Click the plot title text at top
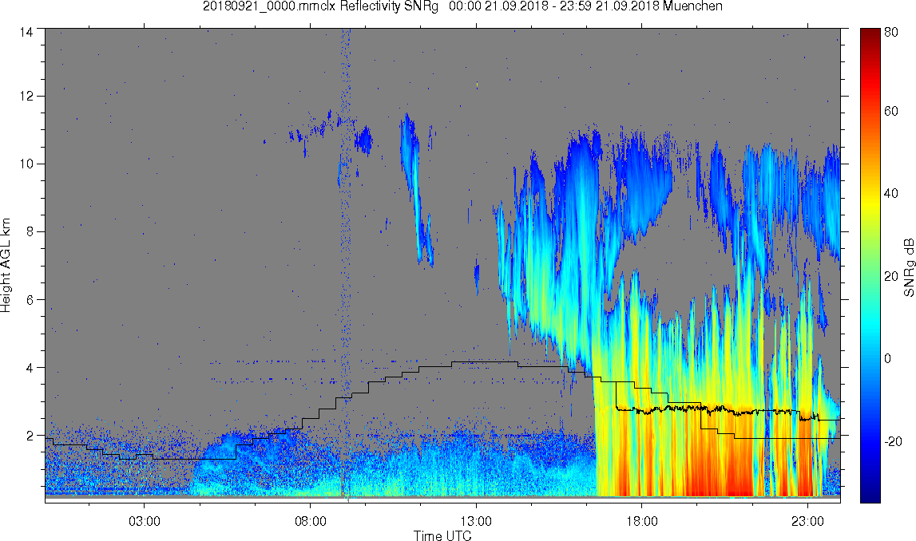916x541 pixels. point(462,6)
